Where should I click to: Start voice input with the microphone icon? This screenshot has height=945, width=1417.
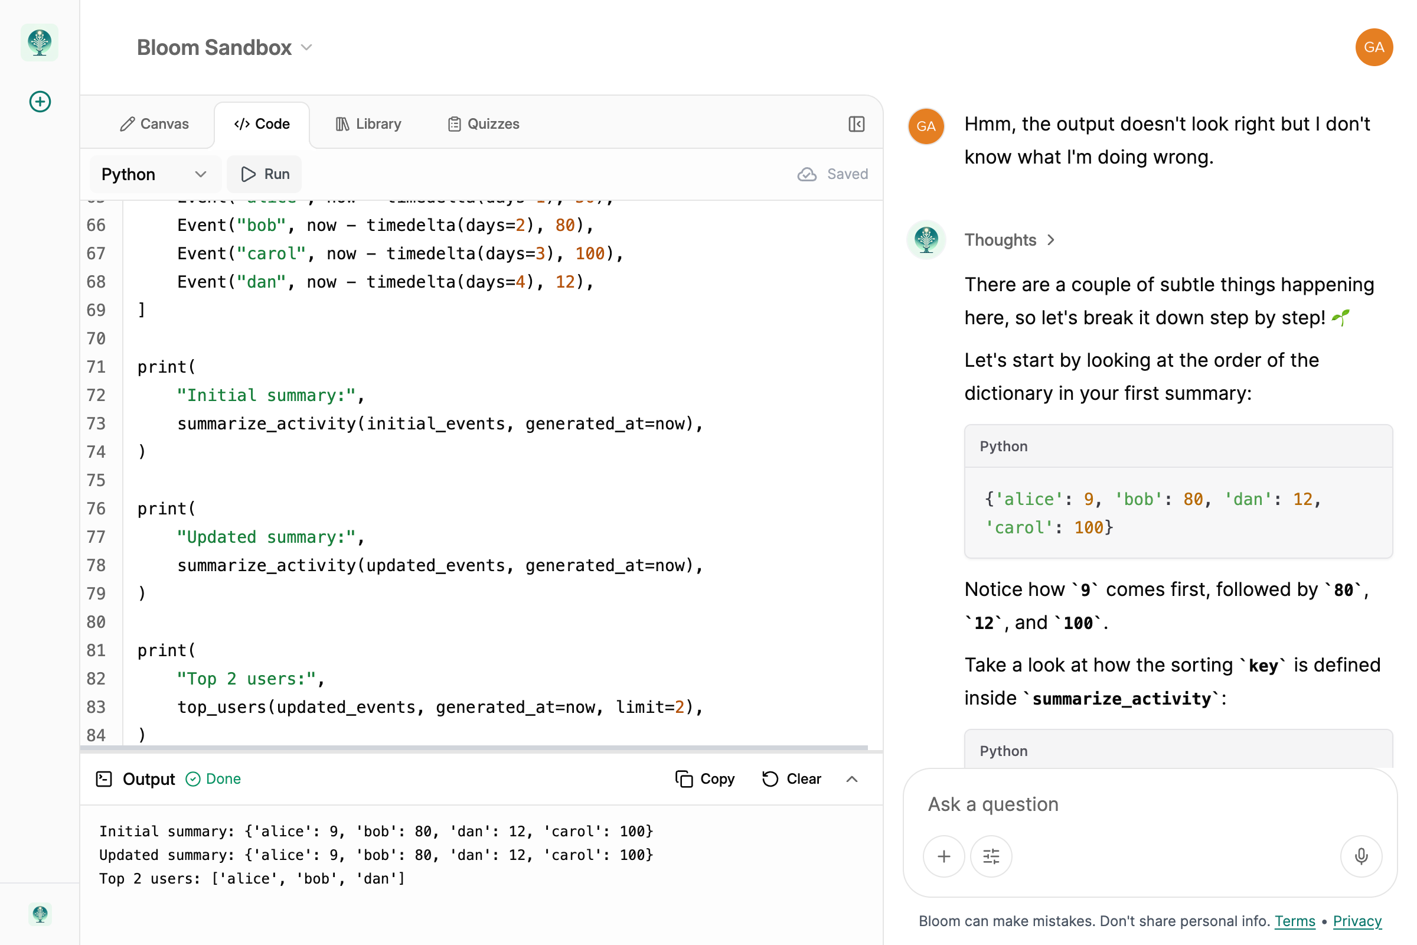[1360, 856]
